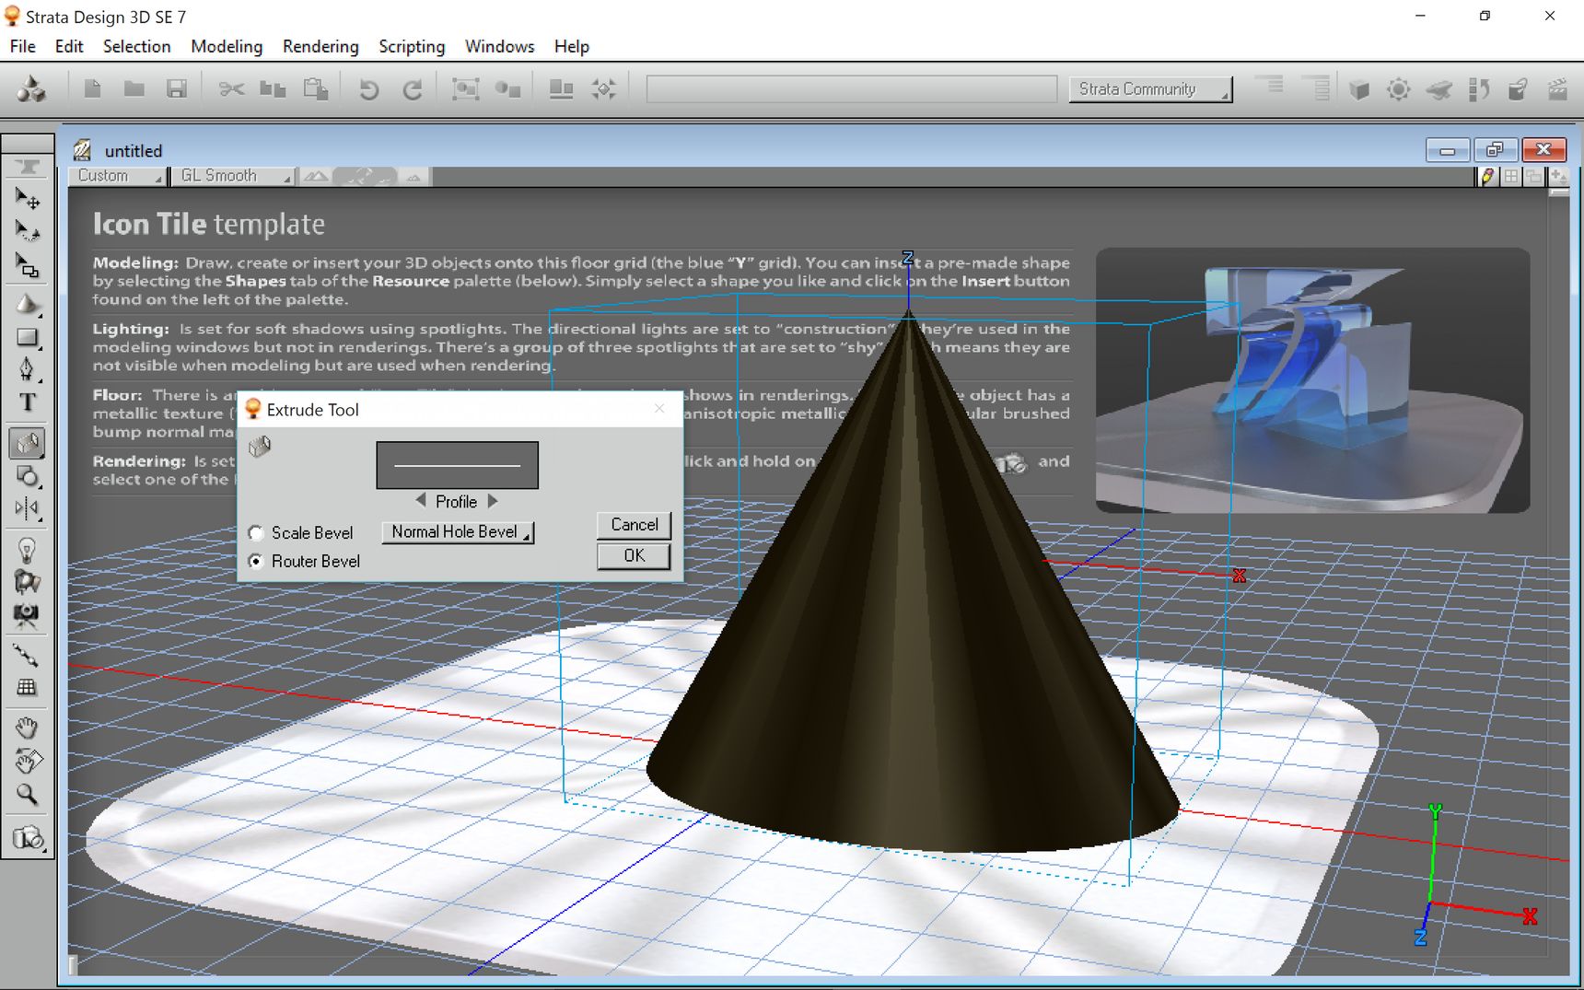
Task: Select the Scale Bevel radio button
Action: click(256, 533)
